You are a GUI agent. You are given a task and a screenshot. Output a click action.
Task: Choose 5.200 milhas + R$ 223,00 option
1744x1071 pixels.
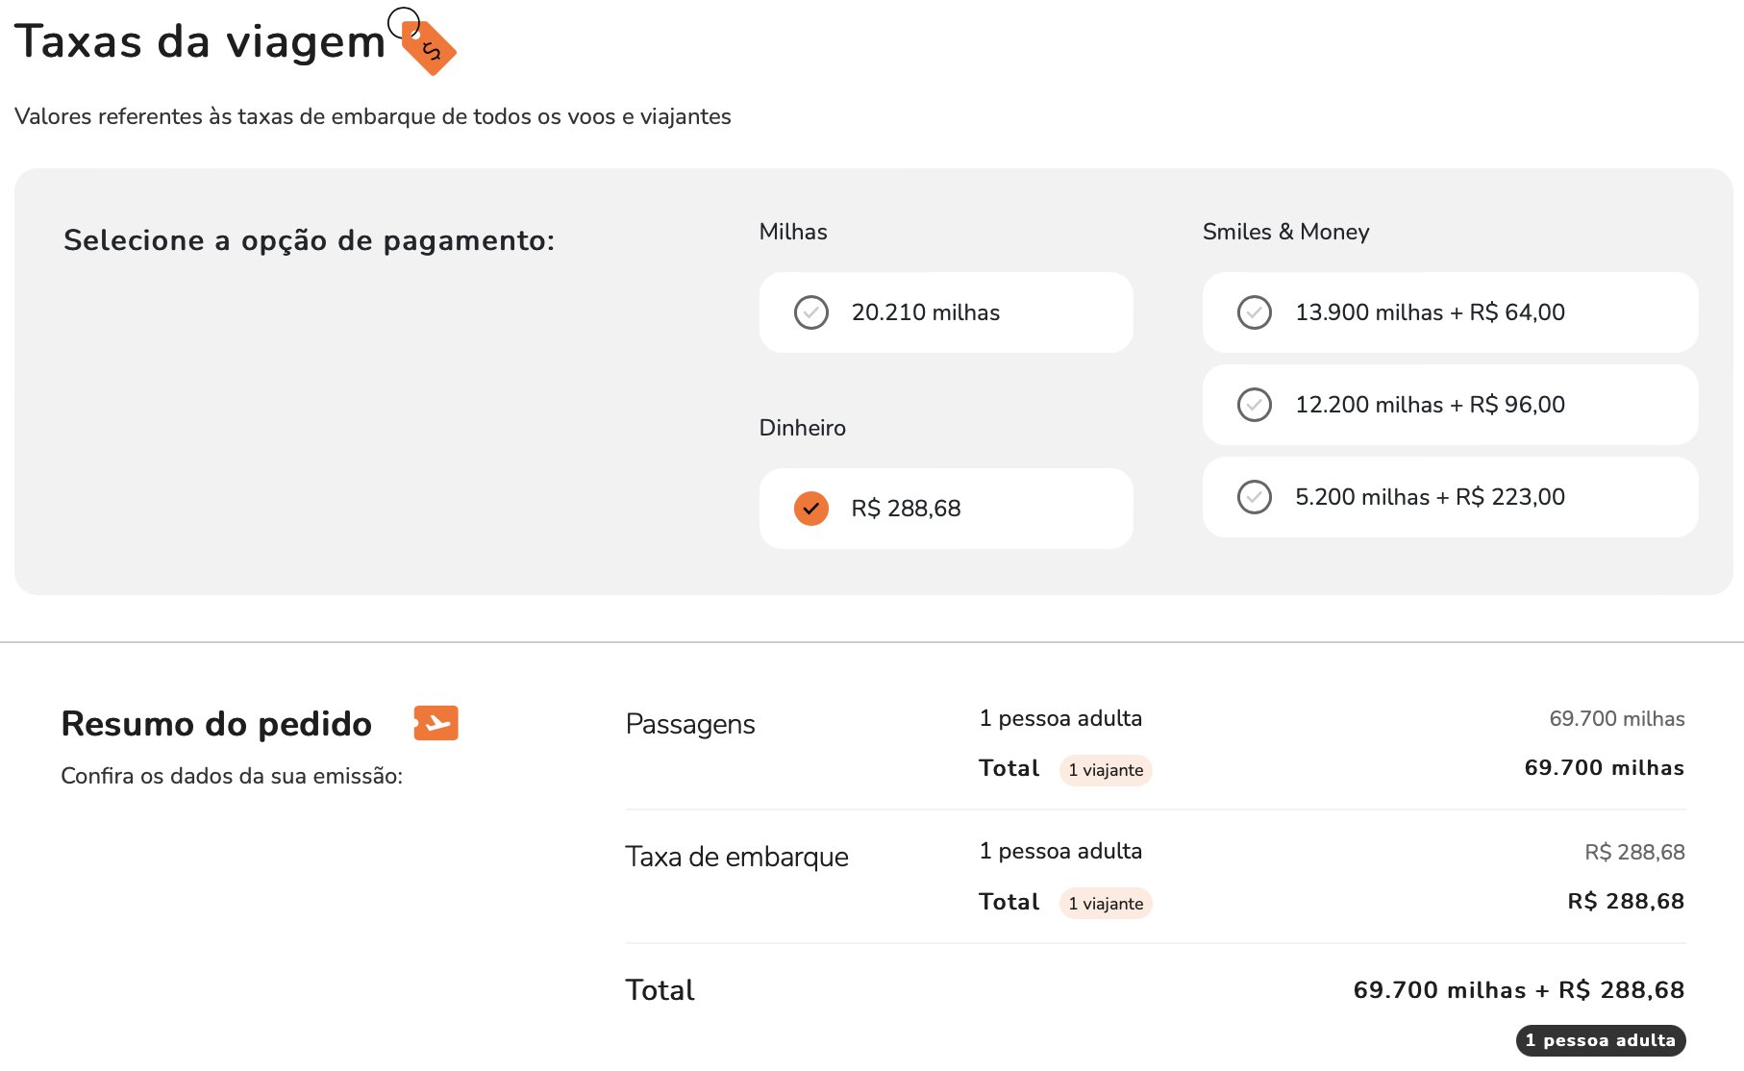pos(1450,497)
